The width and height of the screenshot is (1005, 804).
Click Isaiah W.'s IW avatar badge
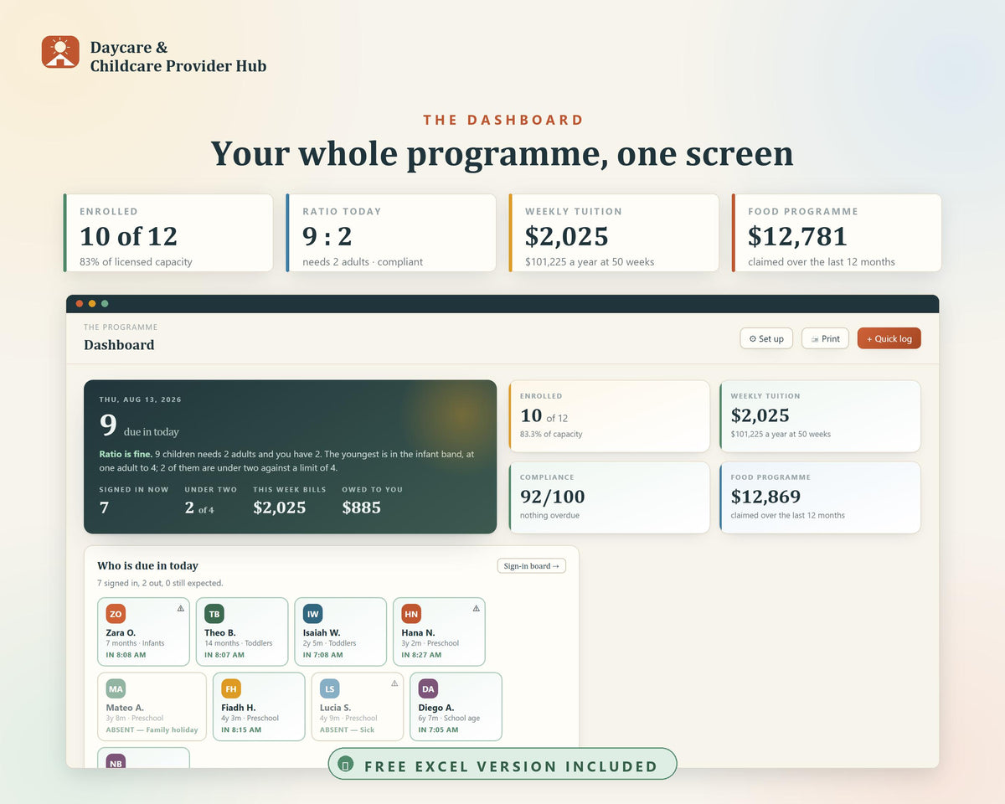click(x=313, y=614)
